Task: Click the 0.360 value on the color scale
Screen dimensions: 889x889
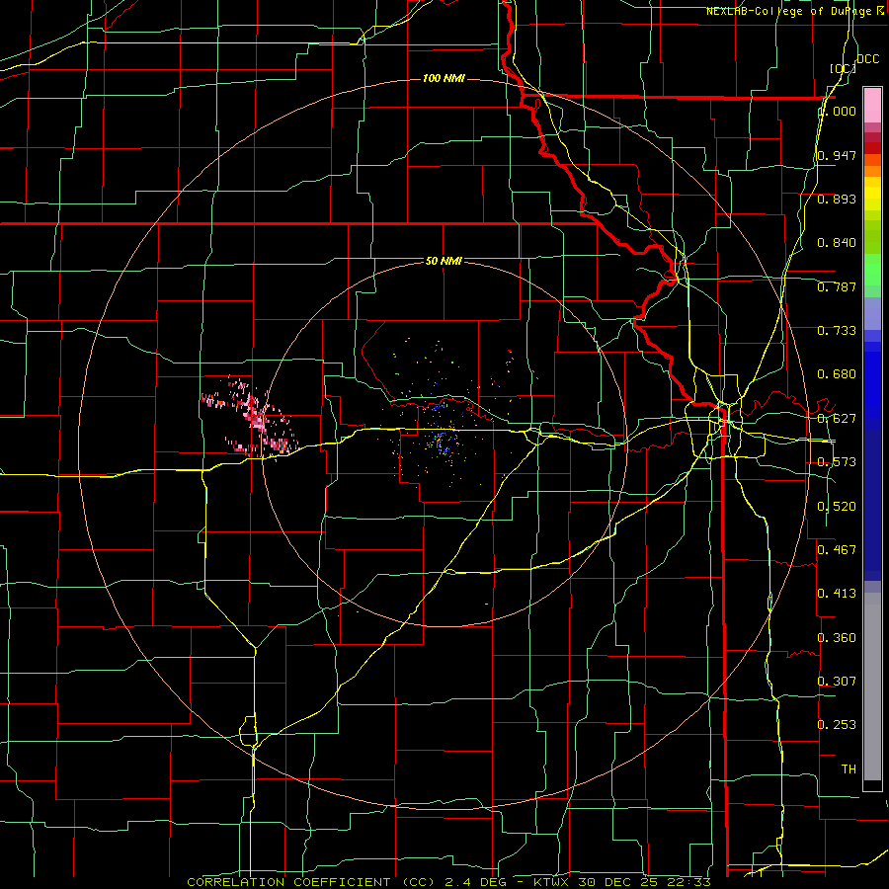Action: pyautogui.click(x=837, y=638)
